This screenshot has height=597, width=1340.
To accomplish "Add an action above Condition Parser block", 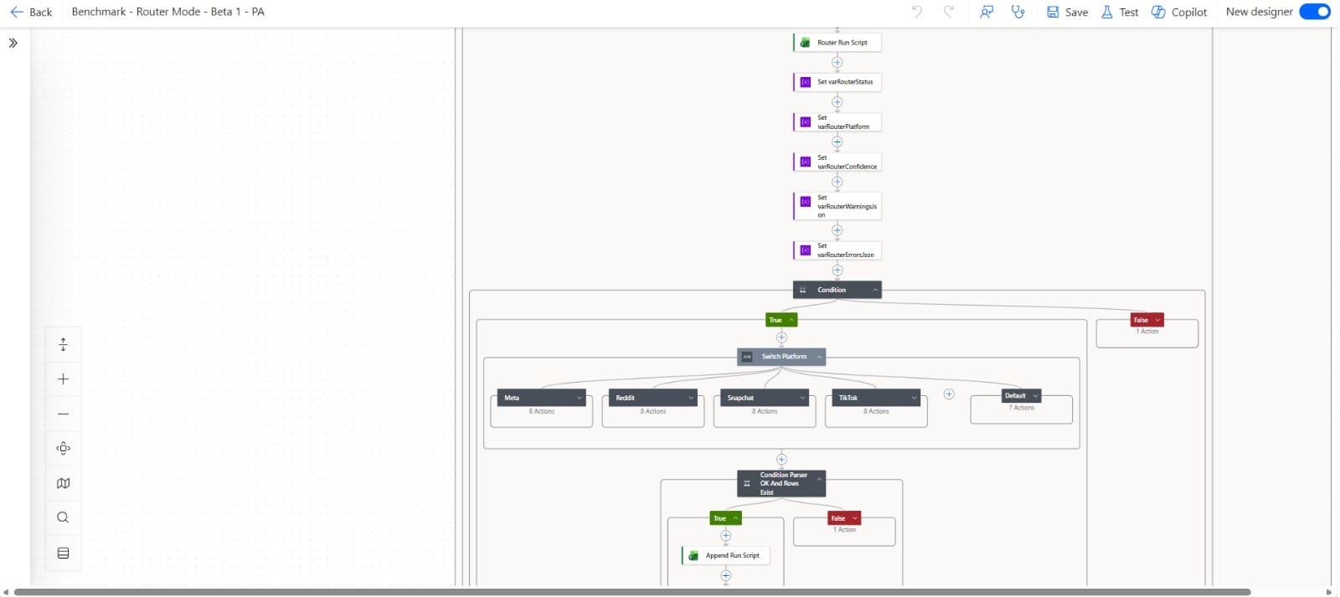I will [781, 460].
